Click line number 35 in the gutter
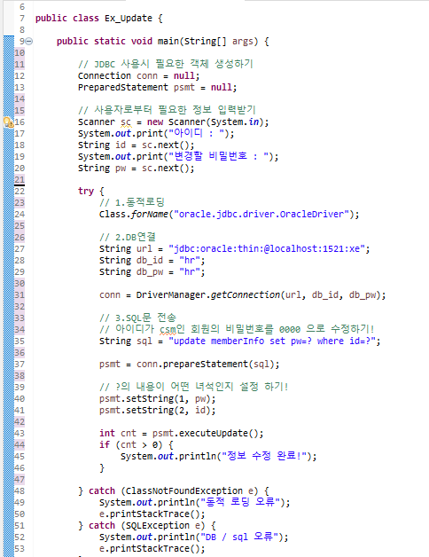429x557 pixels. (19, 341)
